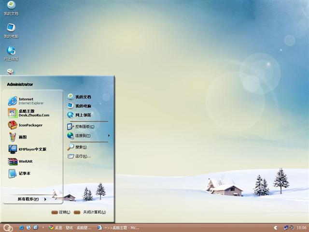309x232 pixels.
Task: Launch IconPackager from Start menu
Action: (x=25, y=125)
